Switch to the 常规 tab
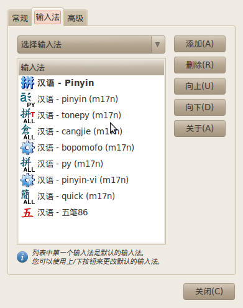Image resolution: width=243 pixels, height=308 pixels. pyautogui.click(x=20, y=18)
